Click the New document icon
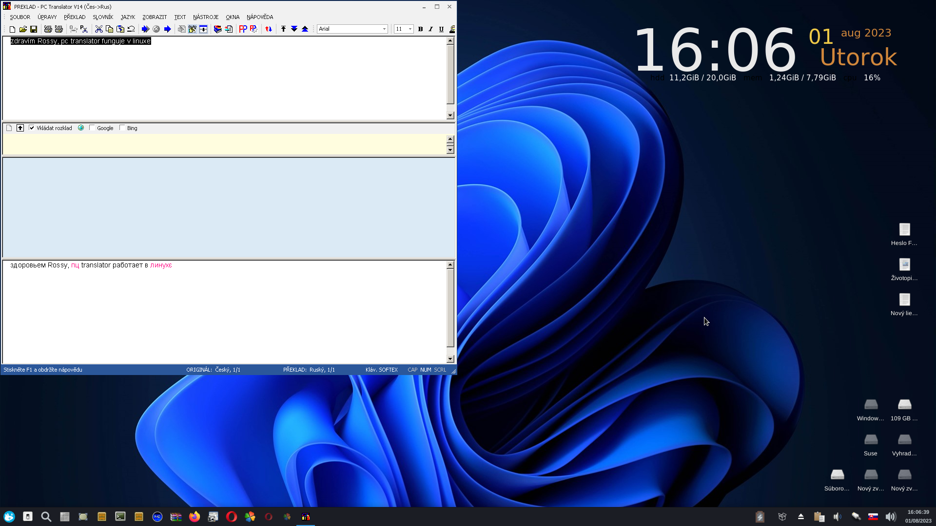The width and height of the screenshot is (936, 526). pyautogui.click(x=12, y=29)
